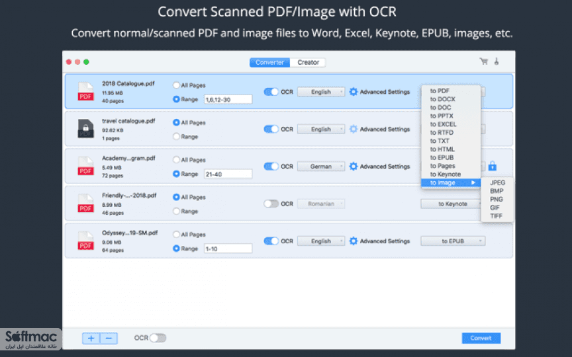Switch to the Converter tab
Screen dimensions: 572x357
click(x=269, y=62)
